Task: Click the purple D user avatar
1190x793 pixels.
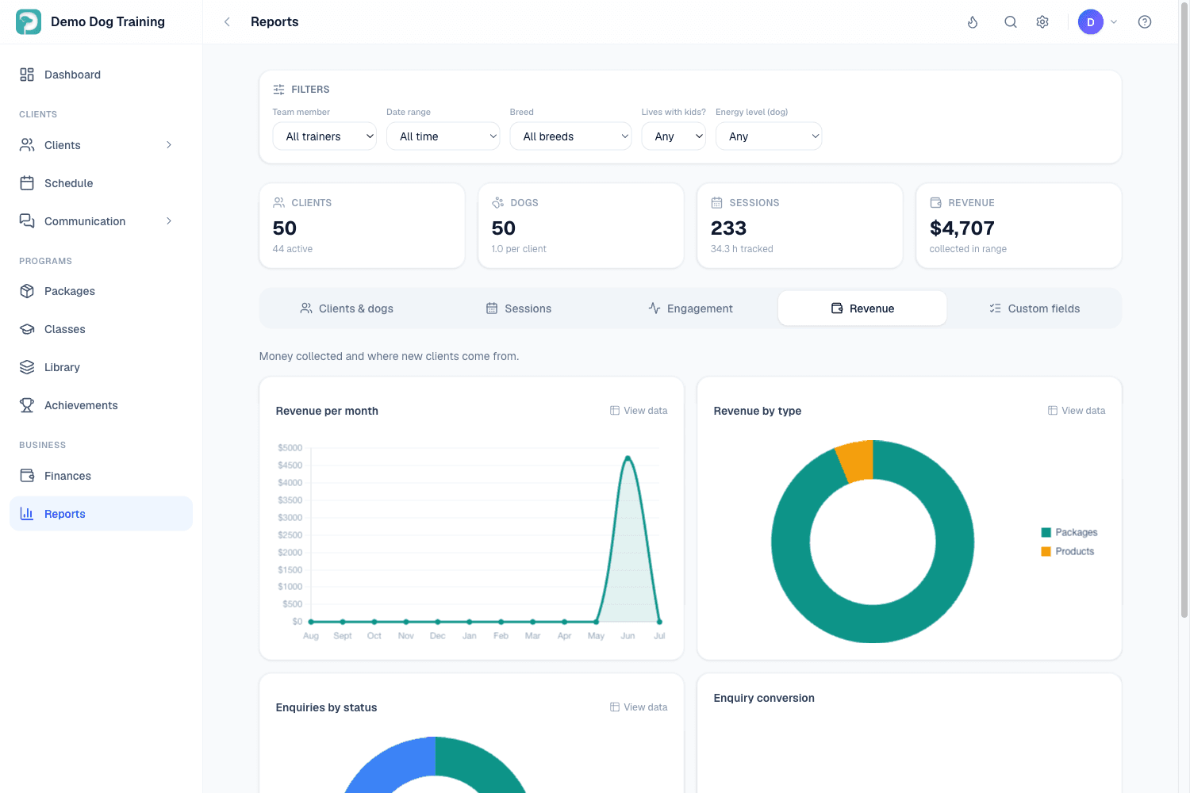Action: coord(1091,21)
